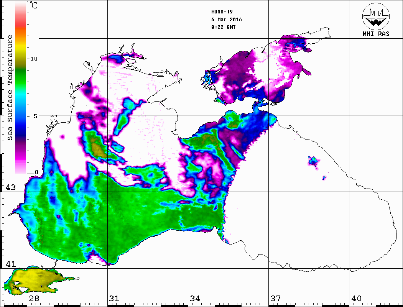Click the '10' tick label on the color scale
Screen dimensions: 403x307
34,59
